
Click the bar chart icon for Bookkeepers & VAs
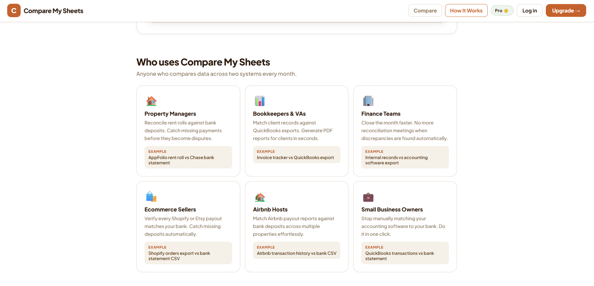pyautogui.click(x=260, y=101)
